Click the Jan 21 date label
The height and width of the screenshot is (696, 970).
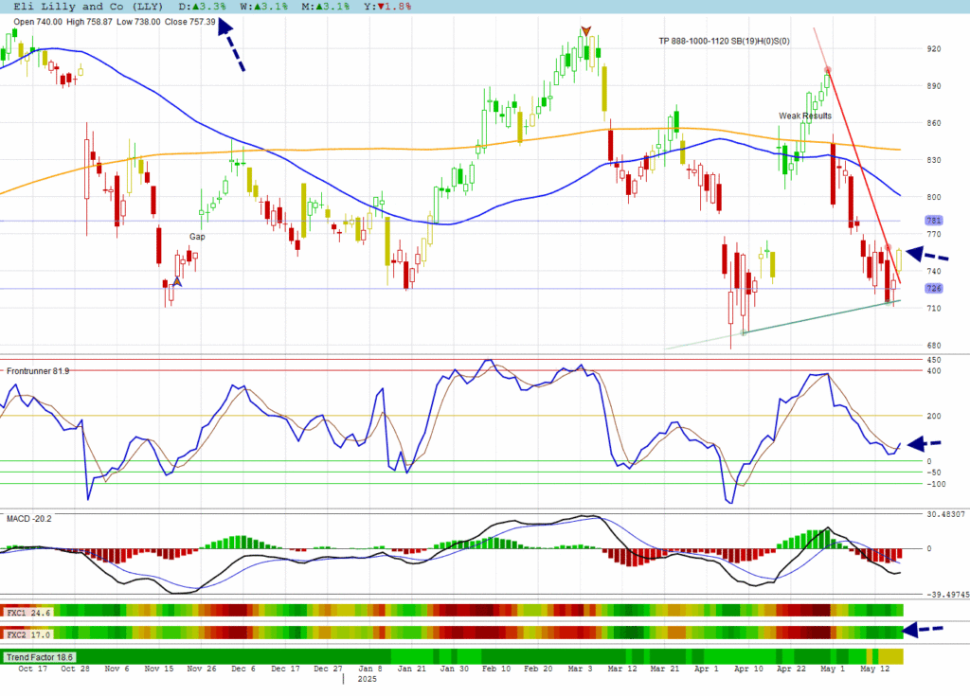pos(412,669)
